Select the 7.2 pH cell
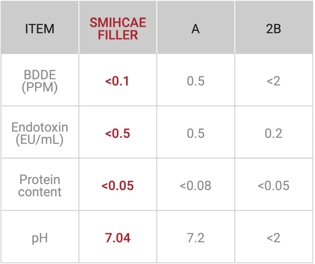The height and width of the screenshot is (264, 315). [x=196, y=238]
